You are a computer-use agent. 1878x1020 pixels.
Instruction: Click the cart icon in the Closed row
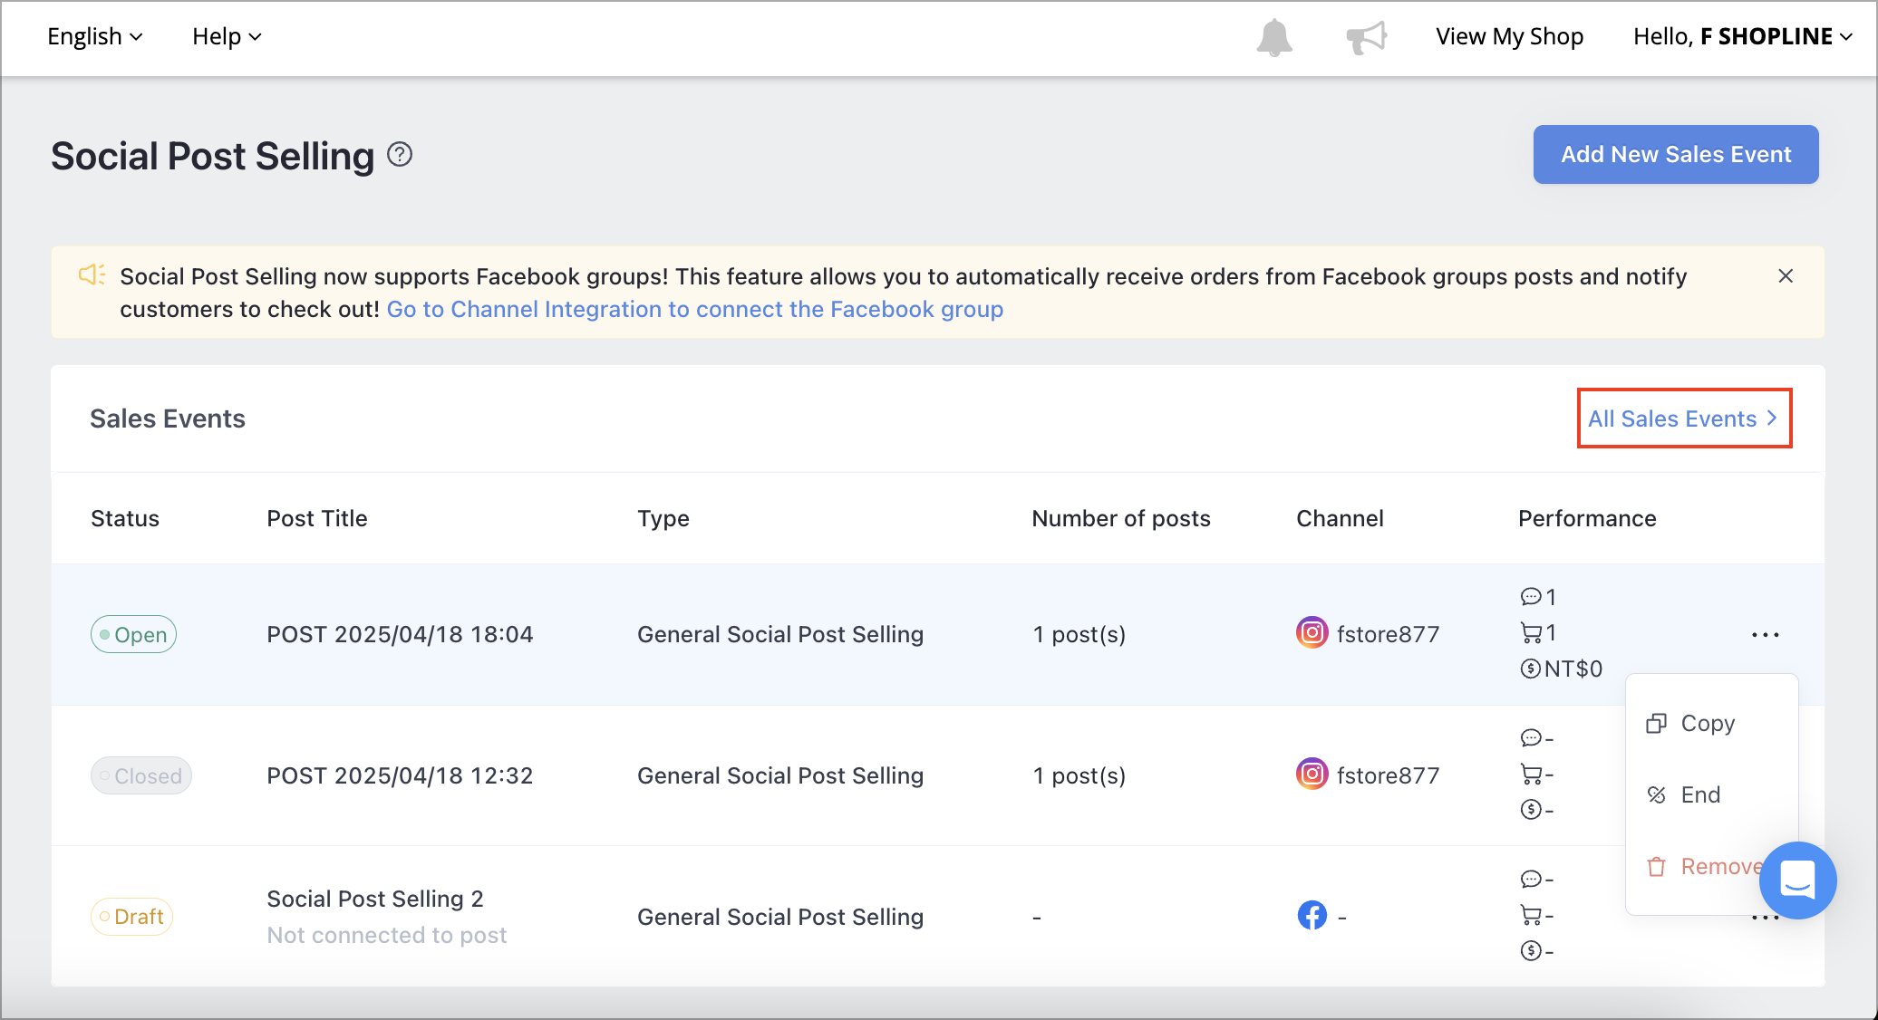[1530, 775]
